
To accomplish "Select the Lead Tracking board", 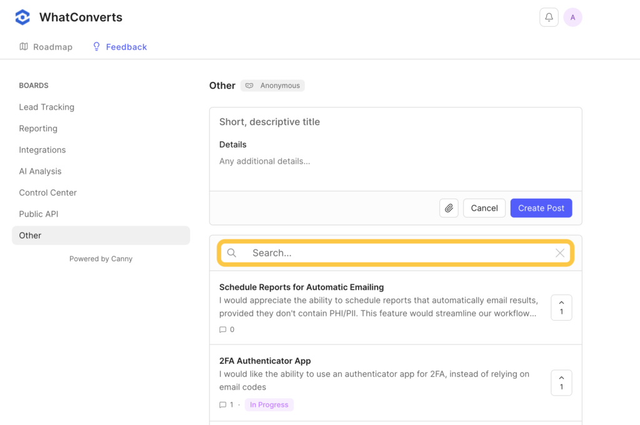I will point(46,107).
